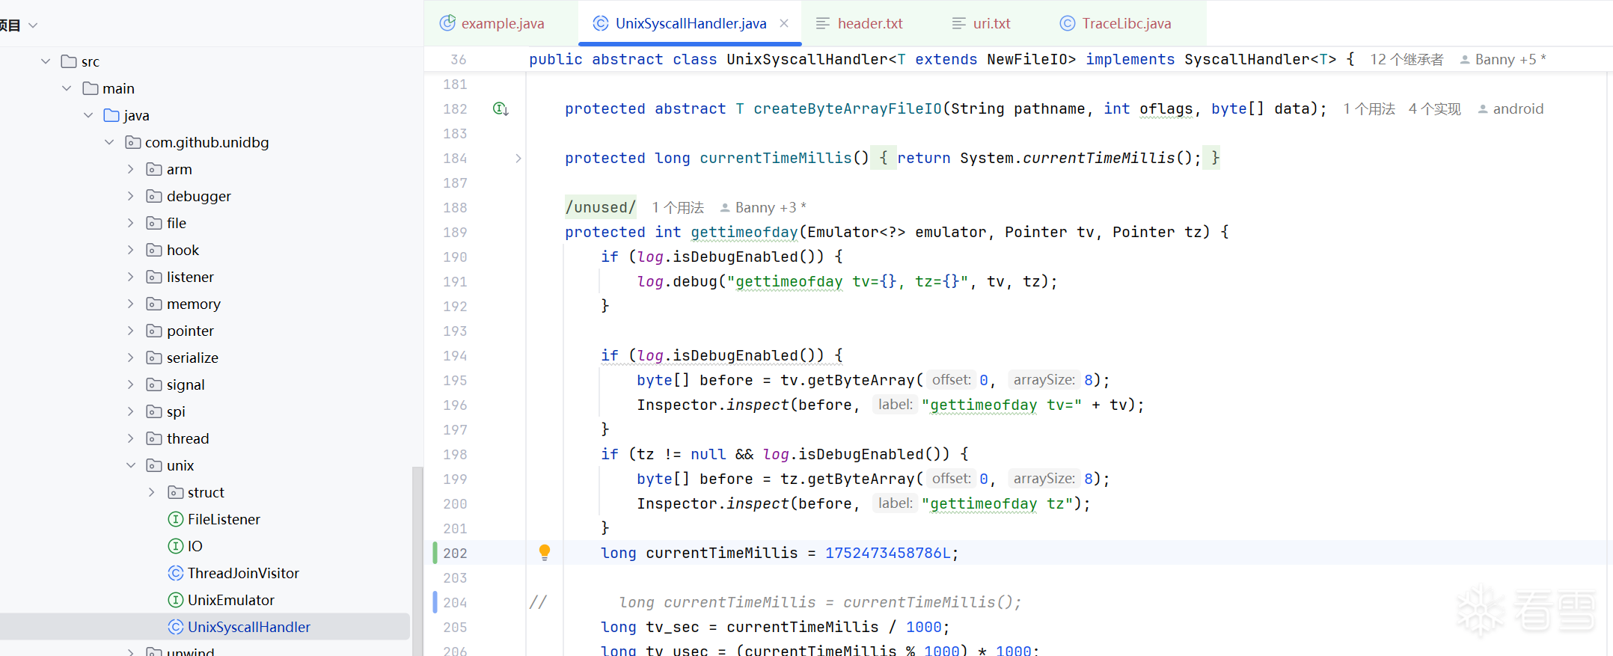Viewport: 1613px width, 656px height.
Task: Collapse the com.github.unidbg package
Action: click(x=109, y=142)
